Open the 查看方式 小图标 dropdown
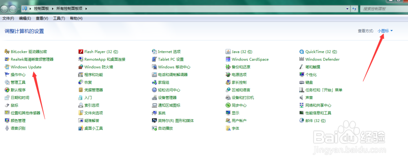This screenshot has height=164, width=408. click(x=385, y=31)
